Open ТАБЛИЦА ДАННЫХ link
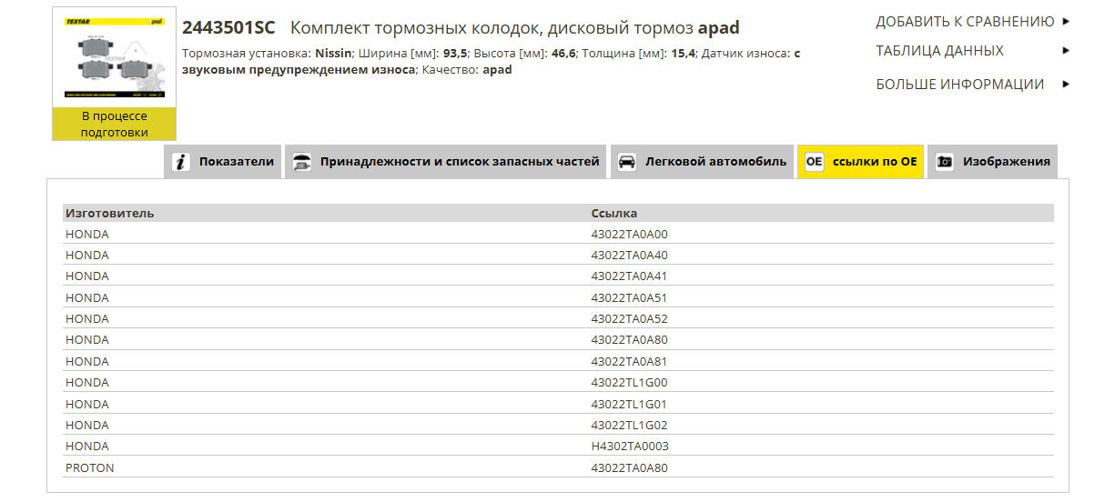Screen dimensions: 1115x502 pyautogui.click(x=939, y=51)
